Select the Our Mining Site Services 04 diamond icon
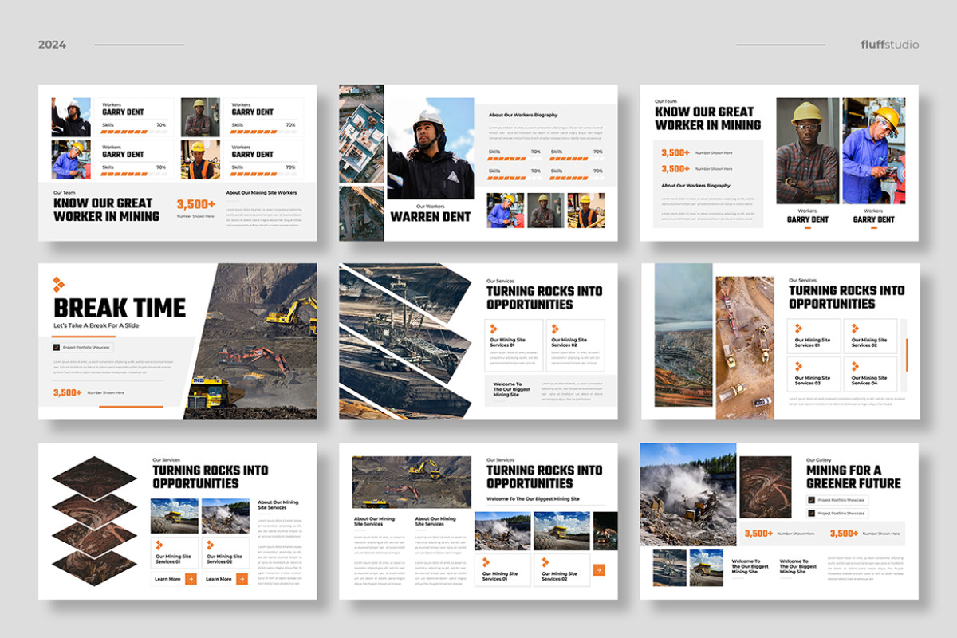This screenshot has height=638, width=957. pos(855,367)
